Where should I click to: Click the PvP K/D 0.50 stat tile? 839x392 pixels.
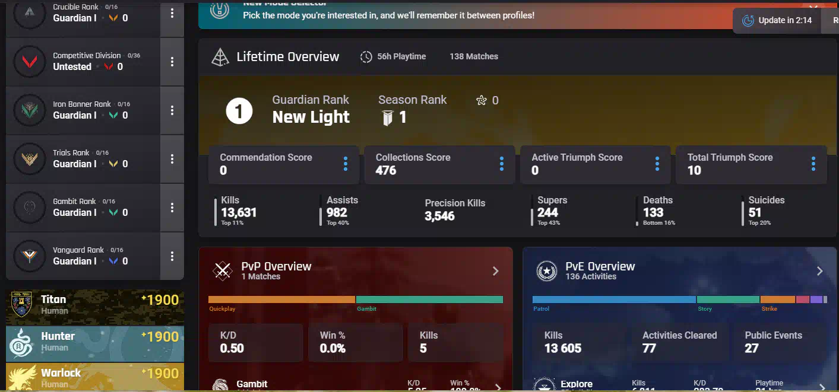[256, 342]
